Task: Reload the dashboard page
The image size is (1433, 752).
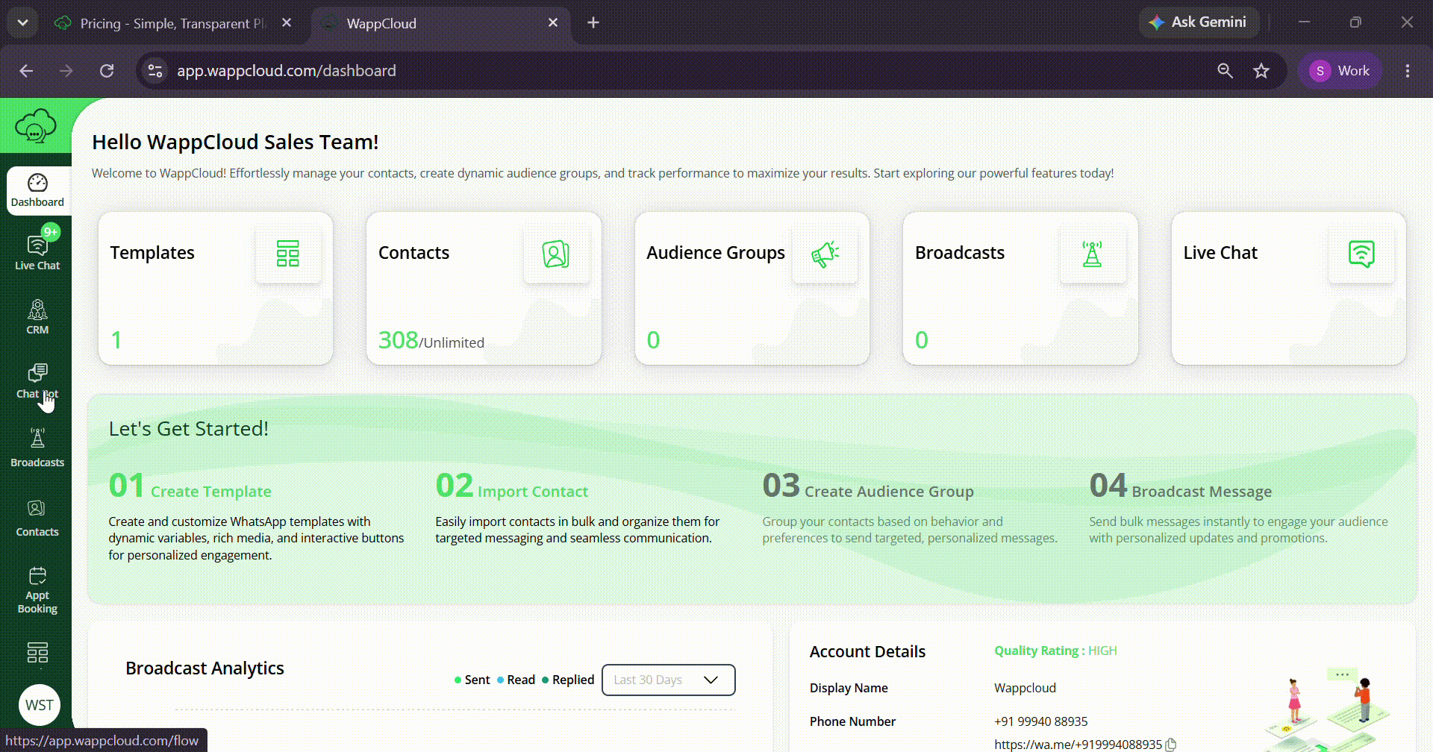Action: tap(107, 71)
